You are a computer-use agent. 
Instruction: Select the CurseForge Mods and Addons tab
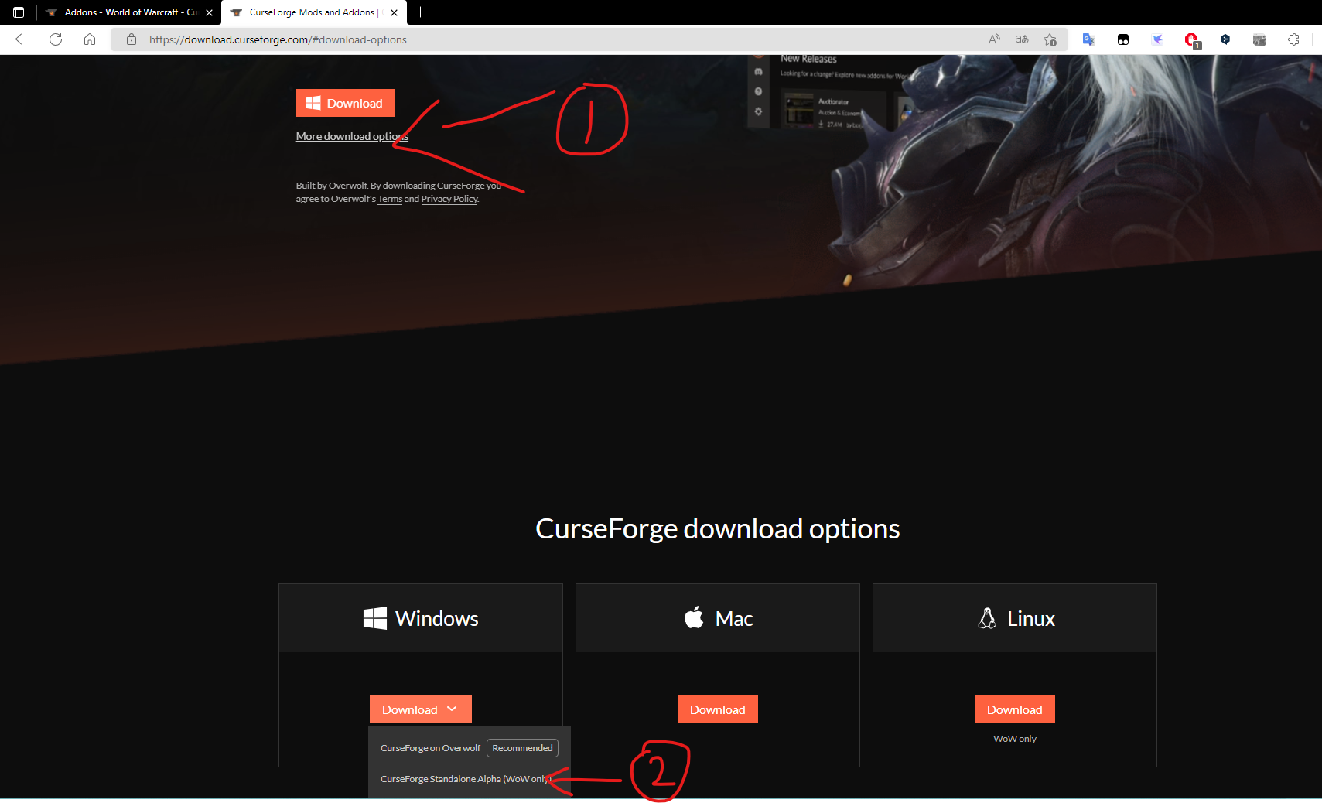[x=313, y=12]
